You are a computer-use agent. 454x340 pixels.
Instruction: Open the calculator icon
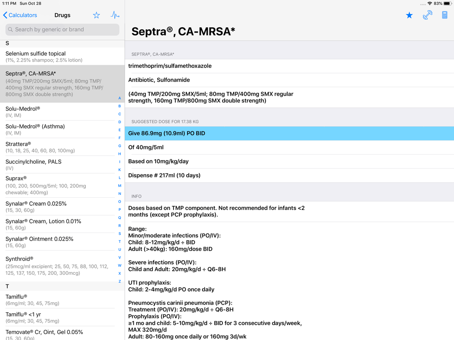(445, 15)
